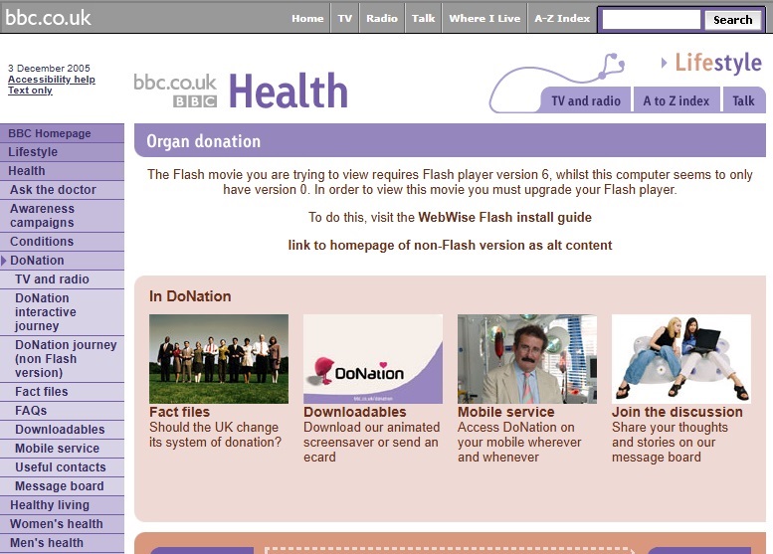Screen dimensions: 773x554
Task: Open Lifestyle in the left sidebar
Action: click(x=62, y=152)
